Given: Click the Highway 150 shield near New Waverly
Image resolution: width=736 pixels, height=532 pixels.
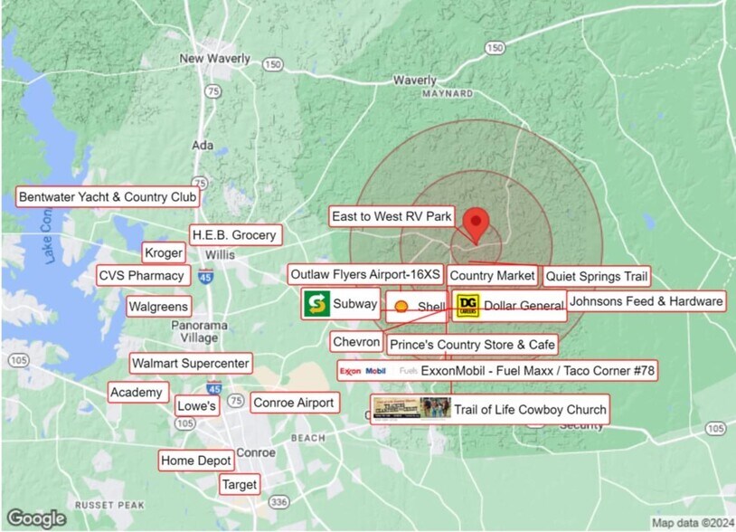Looking at the screenshot, I should [272, 64].
